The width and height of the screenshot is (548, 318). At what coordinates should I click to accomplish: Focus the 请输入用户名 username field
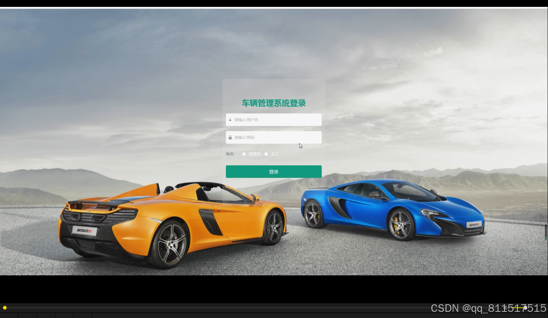tap(274, 120)
